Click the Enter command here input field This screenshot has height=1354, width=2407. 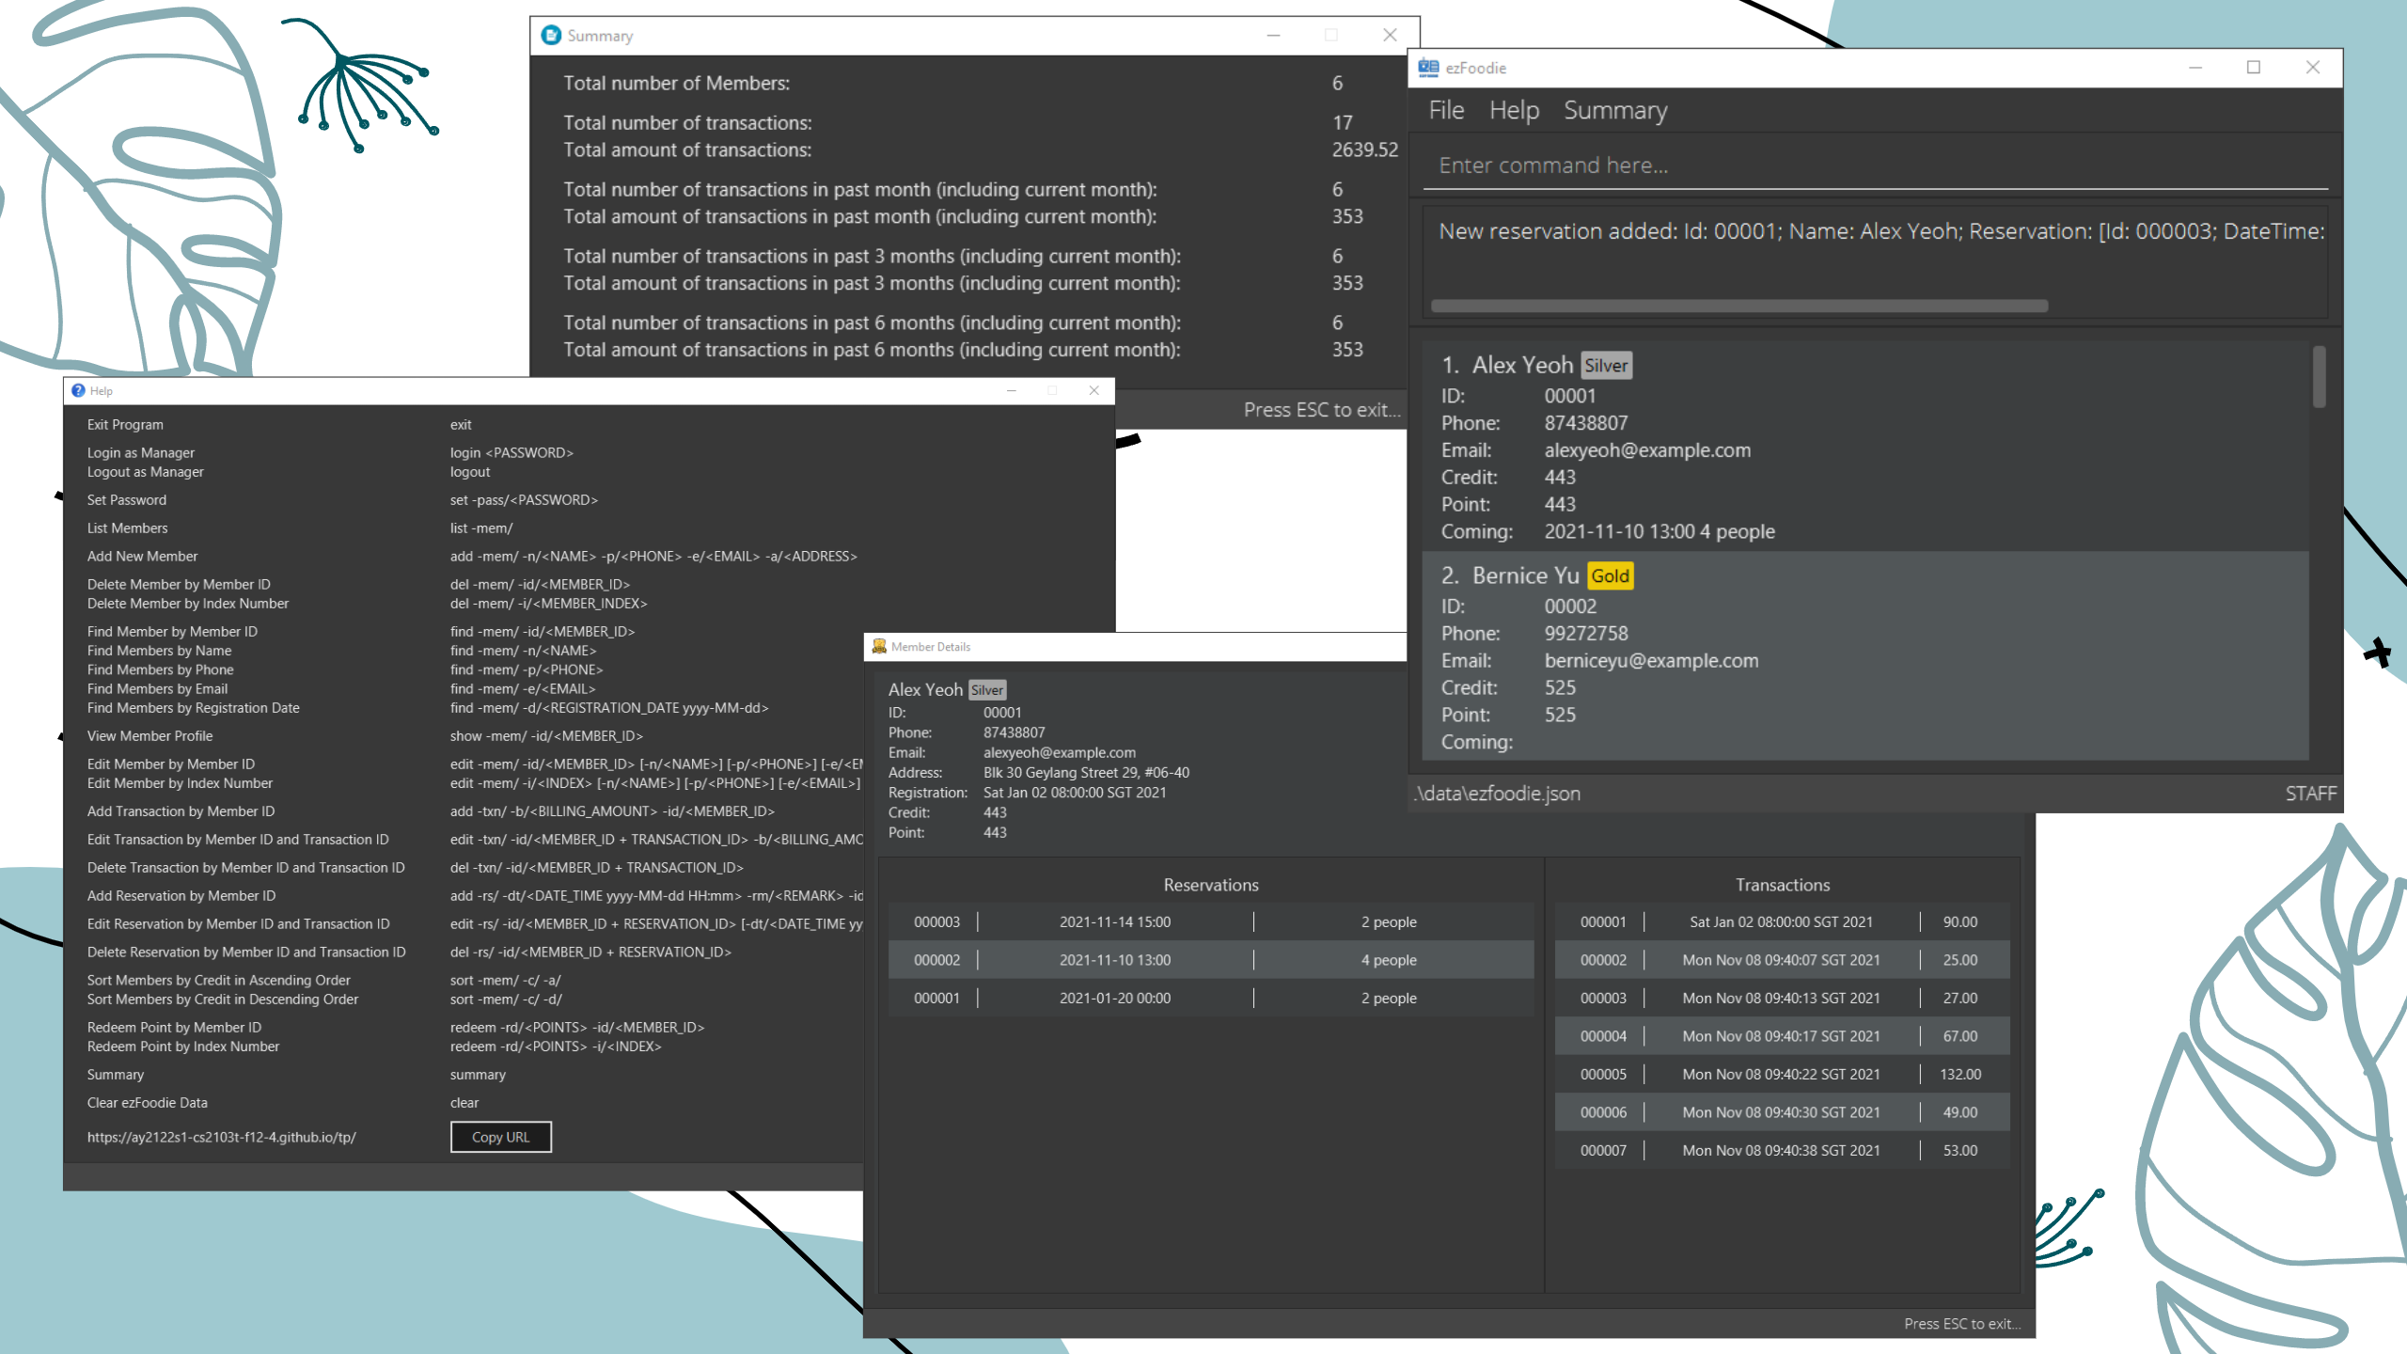[x=1871, y=165]
